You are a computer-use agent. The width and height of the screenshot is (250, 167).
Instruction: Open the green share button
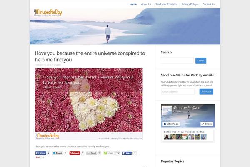[109, 153]
